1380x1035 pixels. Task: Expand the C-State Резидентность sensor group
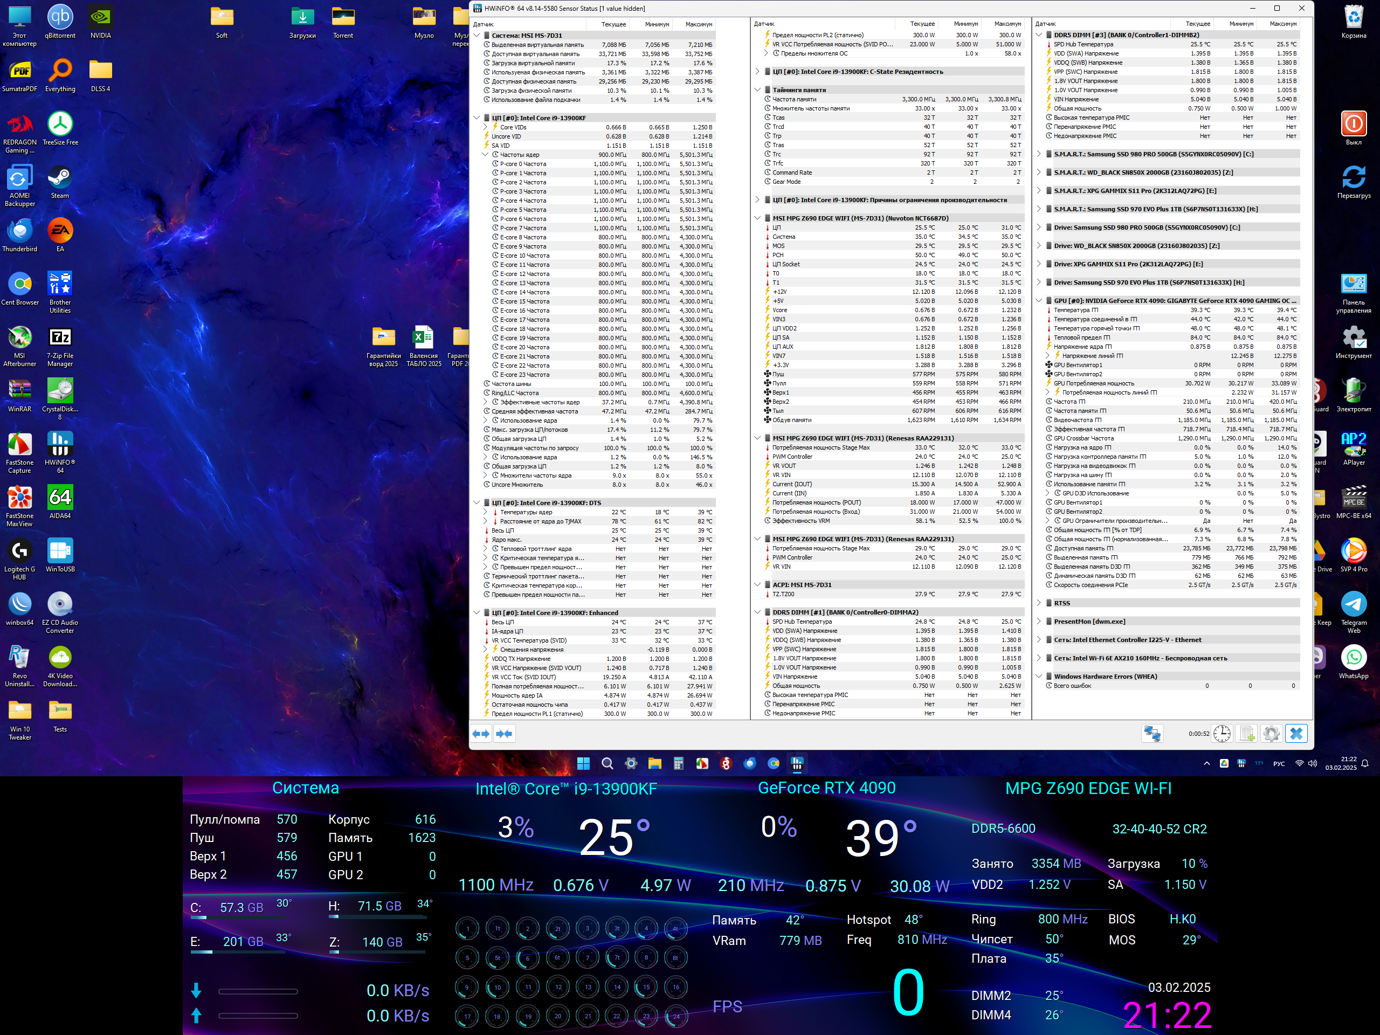click(757, 72)
